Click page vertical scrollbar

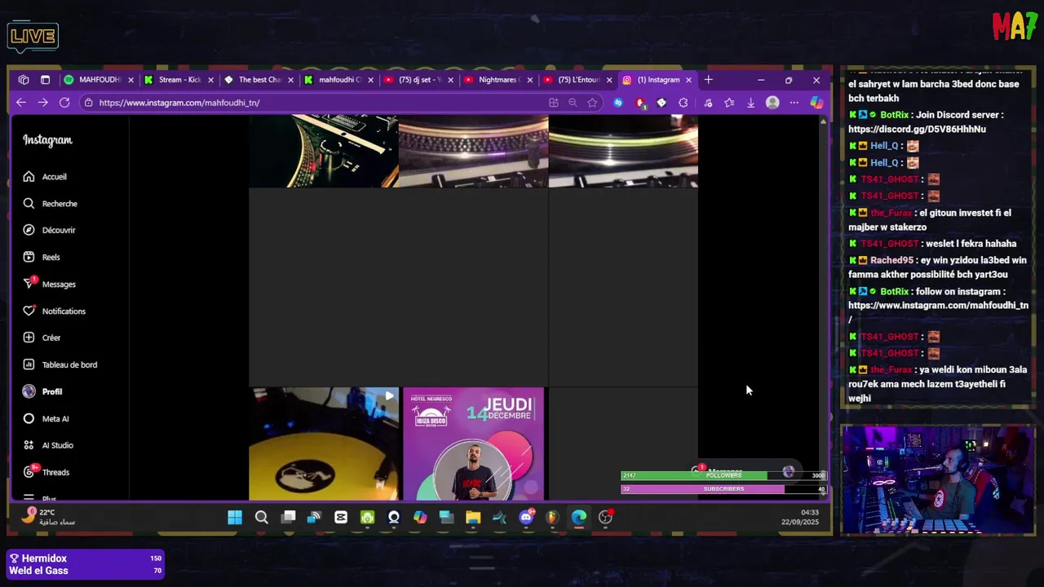[823, 307]
